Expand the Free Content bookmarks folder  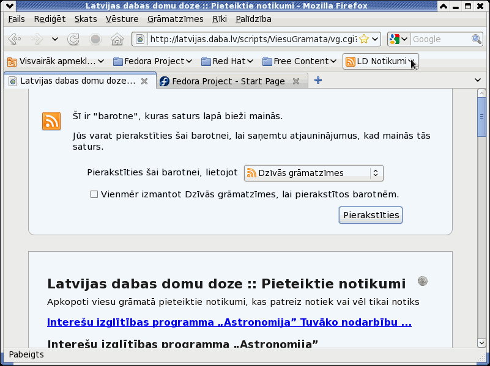[x=299, y=62]
